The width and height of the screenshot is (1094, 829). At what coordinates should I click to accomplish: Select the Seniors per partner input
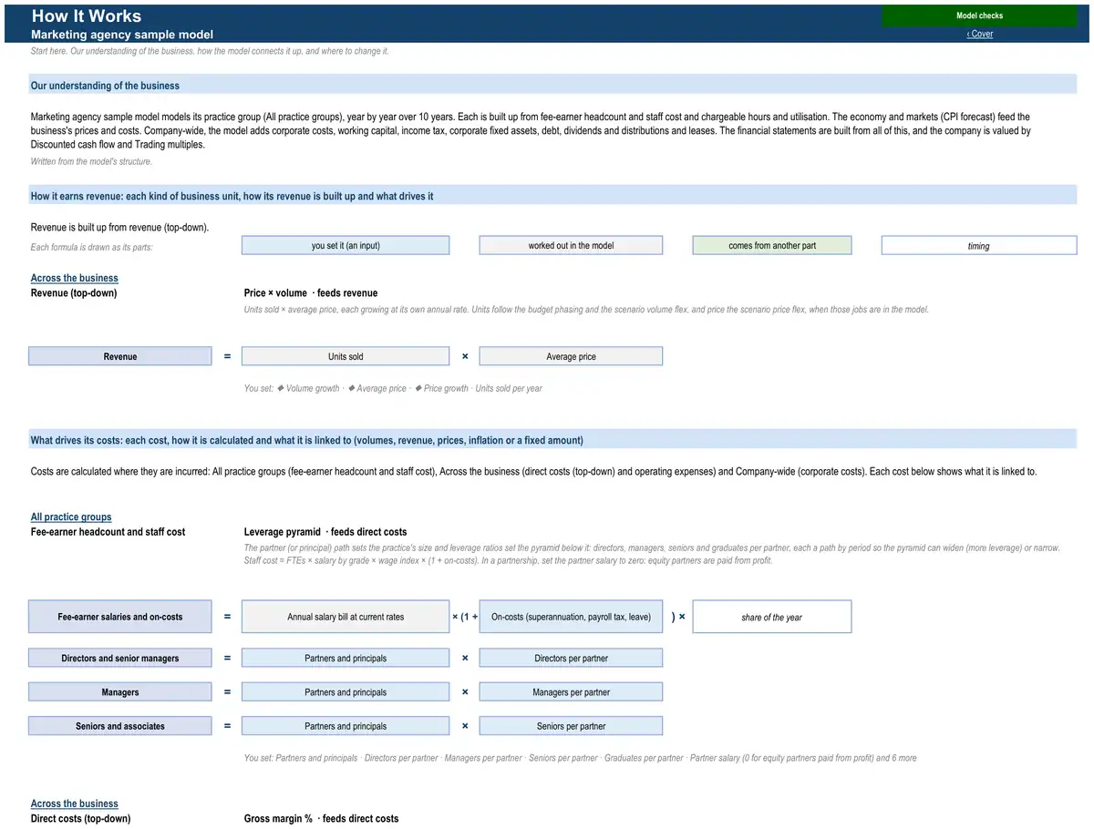point(571,726)
